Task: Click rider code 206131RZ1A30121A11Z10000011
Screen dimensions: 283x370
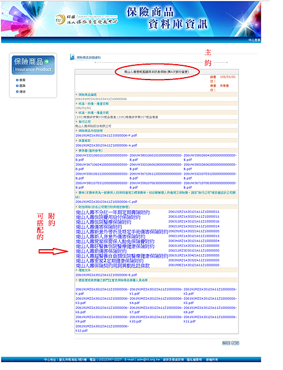Action: pyautogui.click(x=194, y=212)
